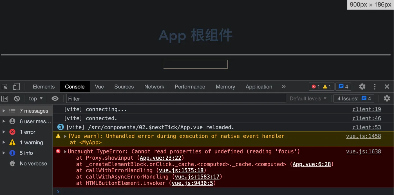Click the blue info icon beside 5 info
Viewport: 394px width, 195px height.
12,153
